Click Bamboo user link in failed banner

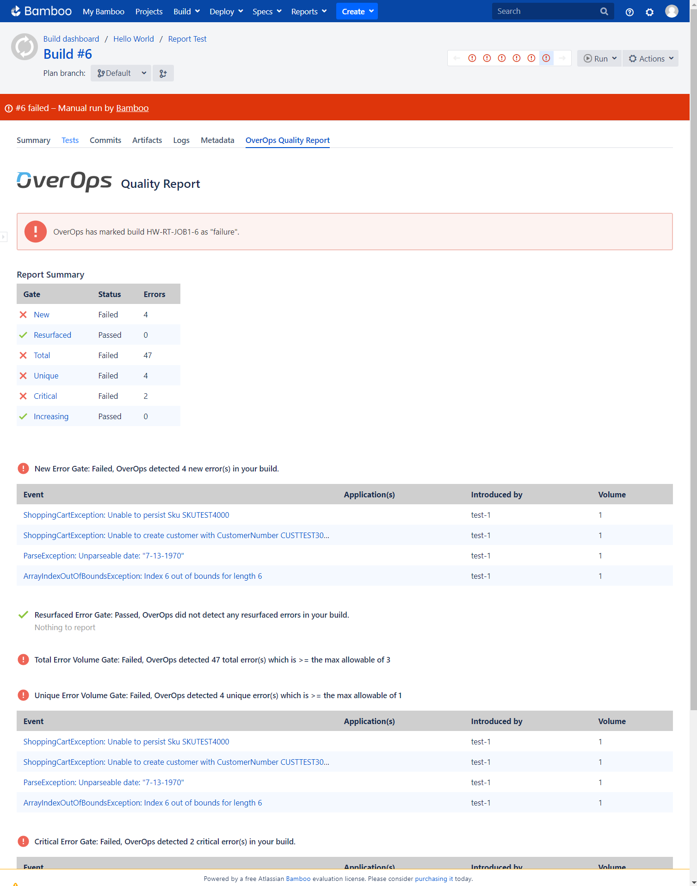coord(132,108)
